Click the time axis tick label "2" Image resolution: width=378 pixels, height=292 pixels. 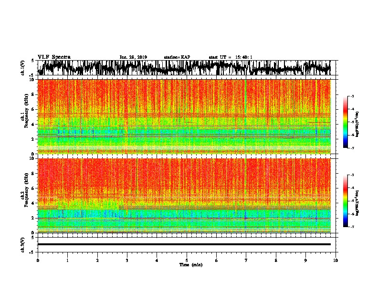click(97, 261)
